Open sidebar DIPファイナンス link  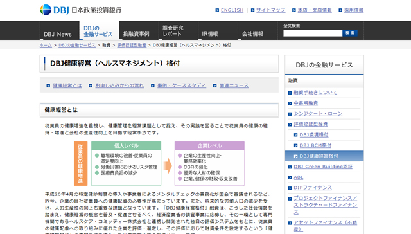tap(313, 188)
